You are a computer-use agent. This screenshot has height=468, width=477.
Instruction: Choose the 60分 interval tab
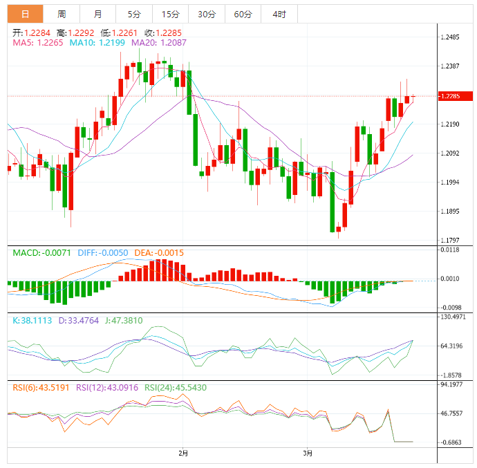(x=243, y=14)
